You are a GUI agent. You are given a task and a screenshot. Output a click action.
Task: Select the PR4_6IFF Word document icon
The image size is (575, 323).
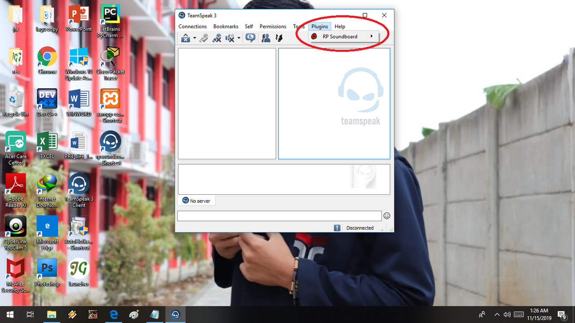pyautogui.click(x=79, y=145)
